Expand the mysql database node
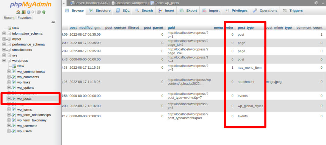 [x=4, y=39]
